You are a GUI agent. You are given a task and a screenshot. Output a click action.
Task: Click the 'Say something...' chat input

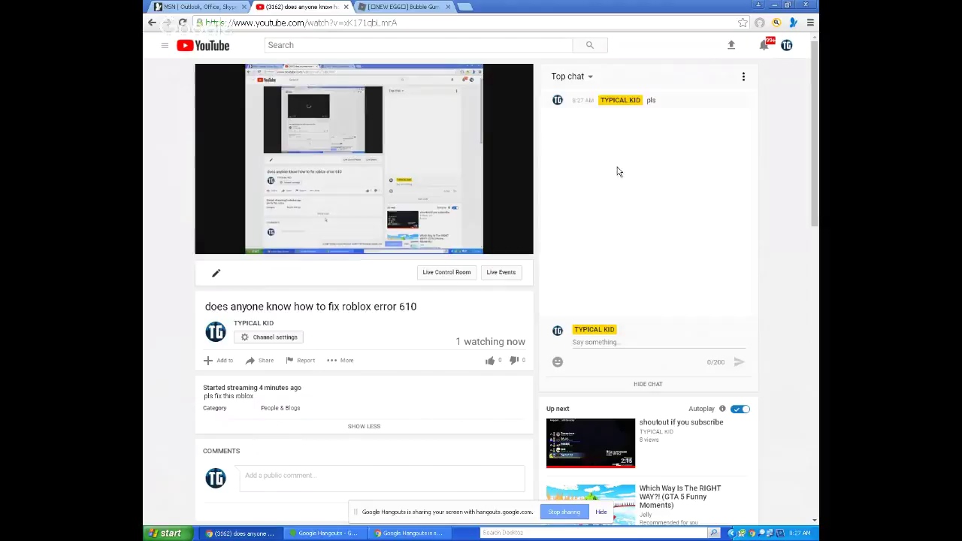tap(658, 343)
